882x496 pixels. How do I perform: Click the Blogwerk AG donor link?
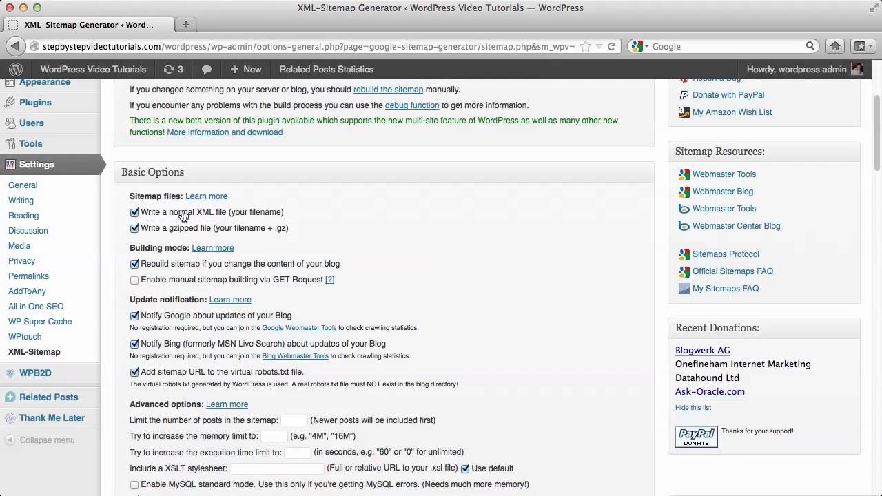[703, 350]
